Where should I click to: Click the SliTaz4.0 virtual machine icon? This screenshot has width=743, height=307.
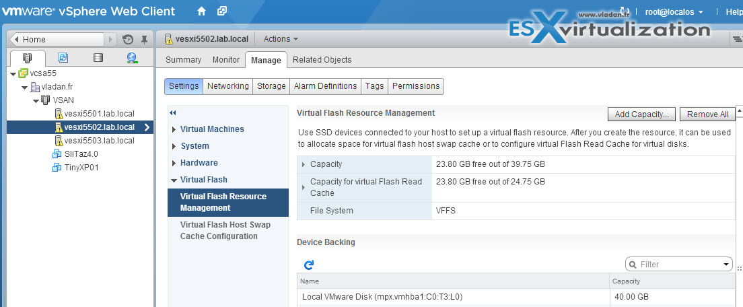[x=57, y=154]
